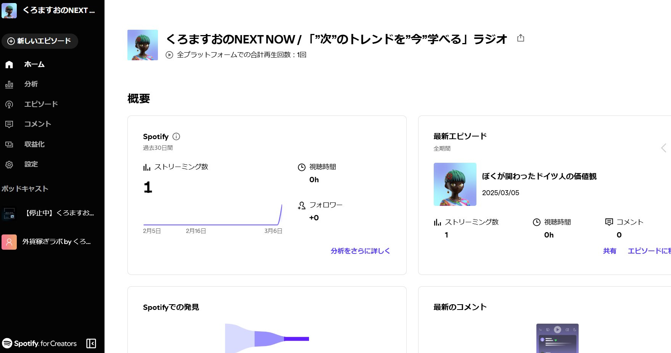Click the previous arrow on latest episode card

tap(664, 148)
